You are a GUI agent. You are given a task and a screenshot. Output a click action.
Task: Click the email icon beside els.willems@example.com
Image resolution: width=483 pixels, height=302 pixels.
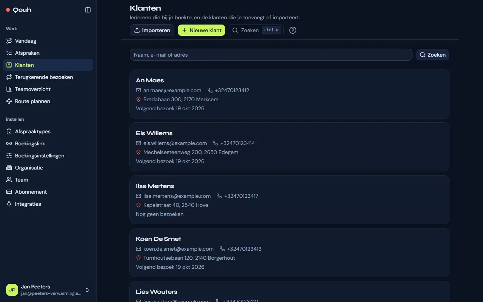[x=138, y=143]
